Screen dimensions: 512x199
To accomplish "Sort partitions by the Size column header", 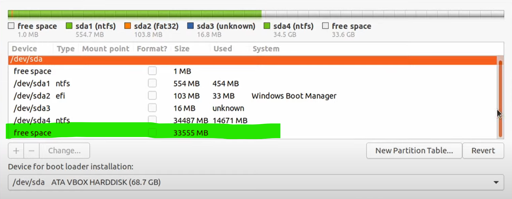I will [x=182, y=49].
